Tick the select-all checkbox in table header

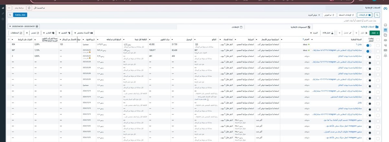pyautogui.click(x=377, y=39)
